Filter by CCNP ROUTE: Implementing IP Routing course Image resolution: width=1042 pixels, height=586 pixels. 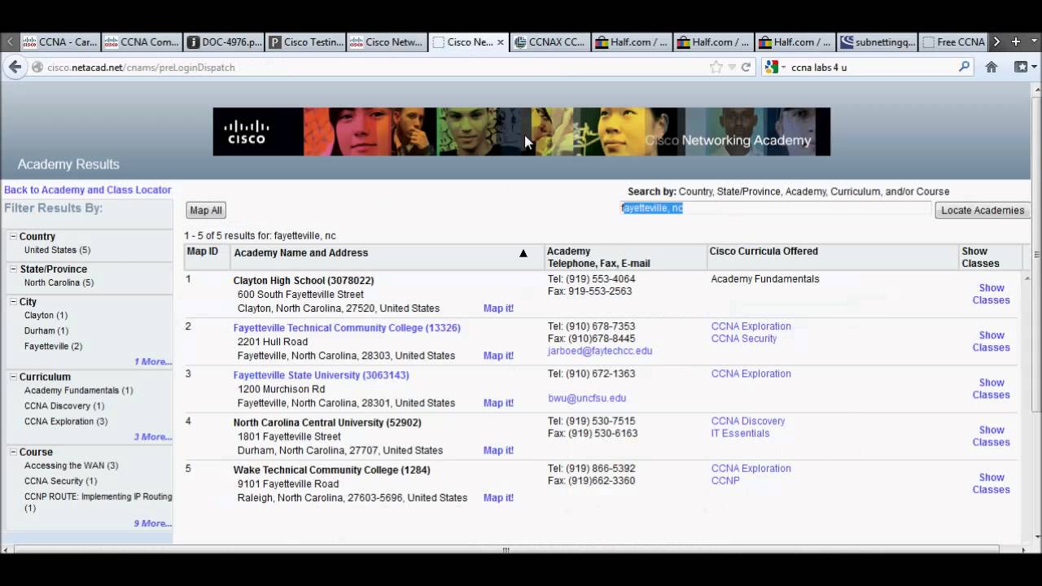pyautogui.click(x=98, y=501)
